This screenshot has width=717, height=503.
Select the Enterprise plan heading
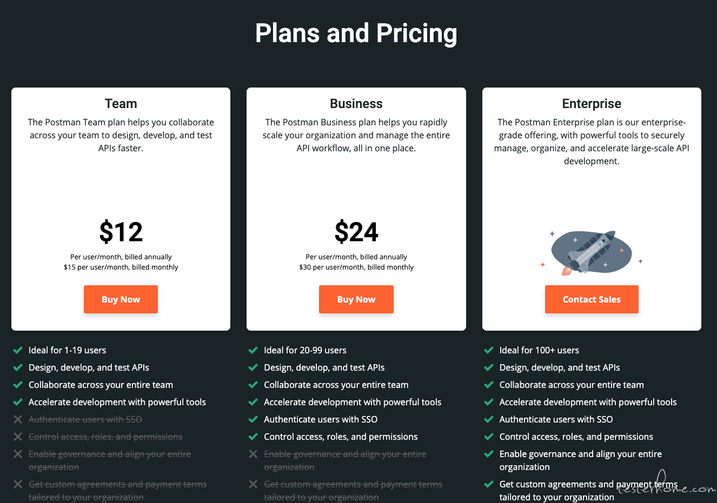point(592,104)
